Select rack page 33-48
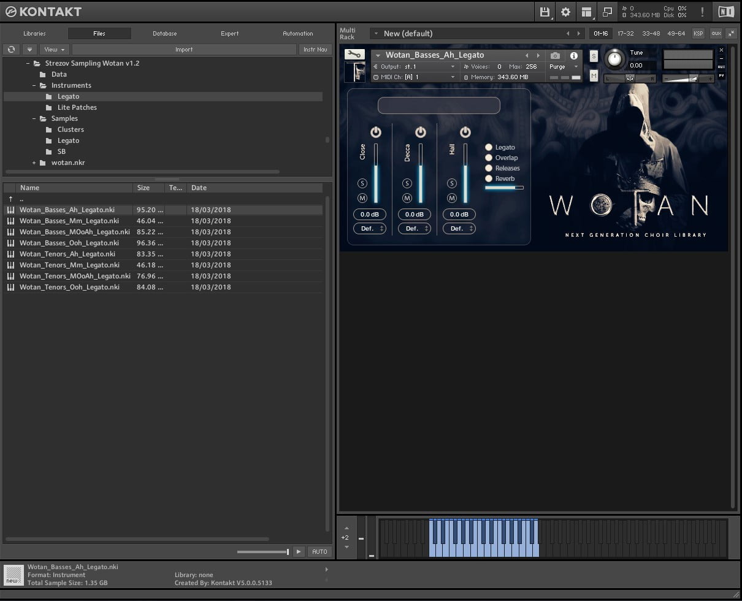The height and width of the screenshot is (601, 742). point(651,33)
